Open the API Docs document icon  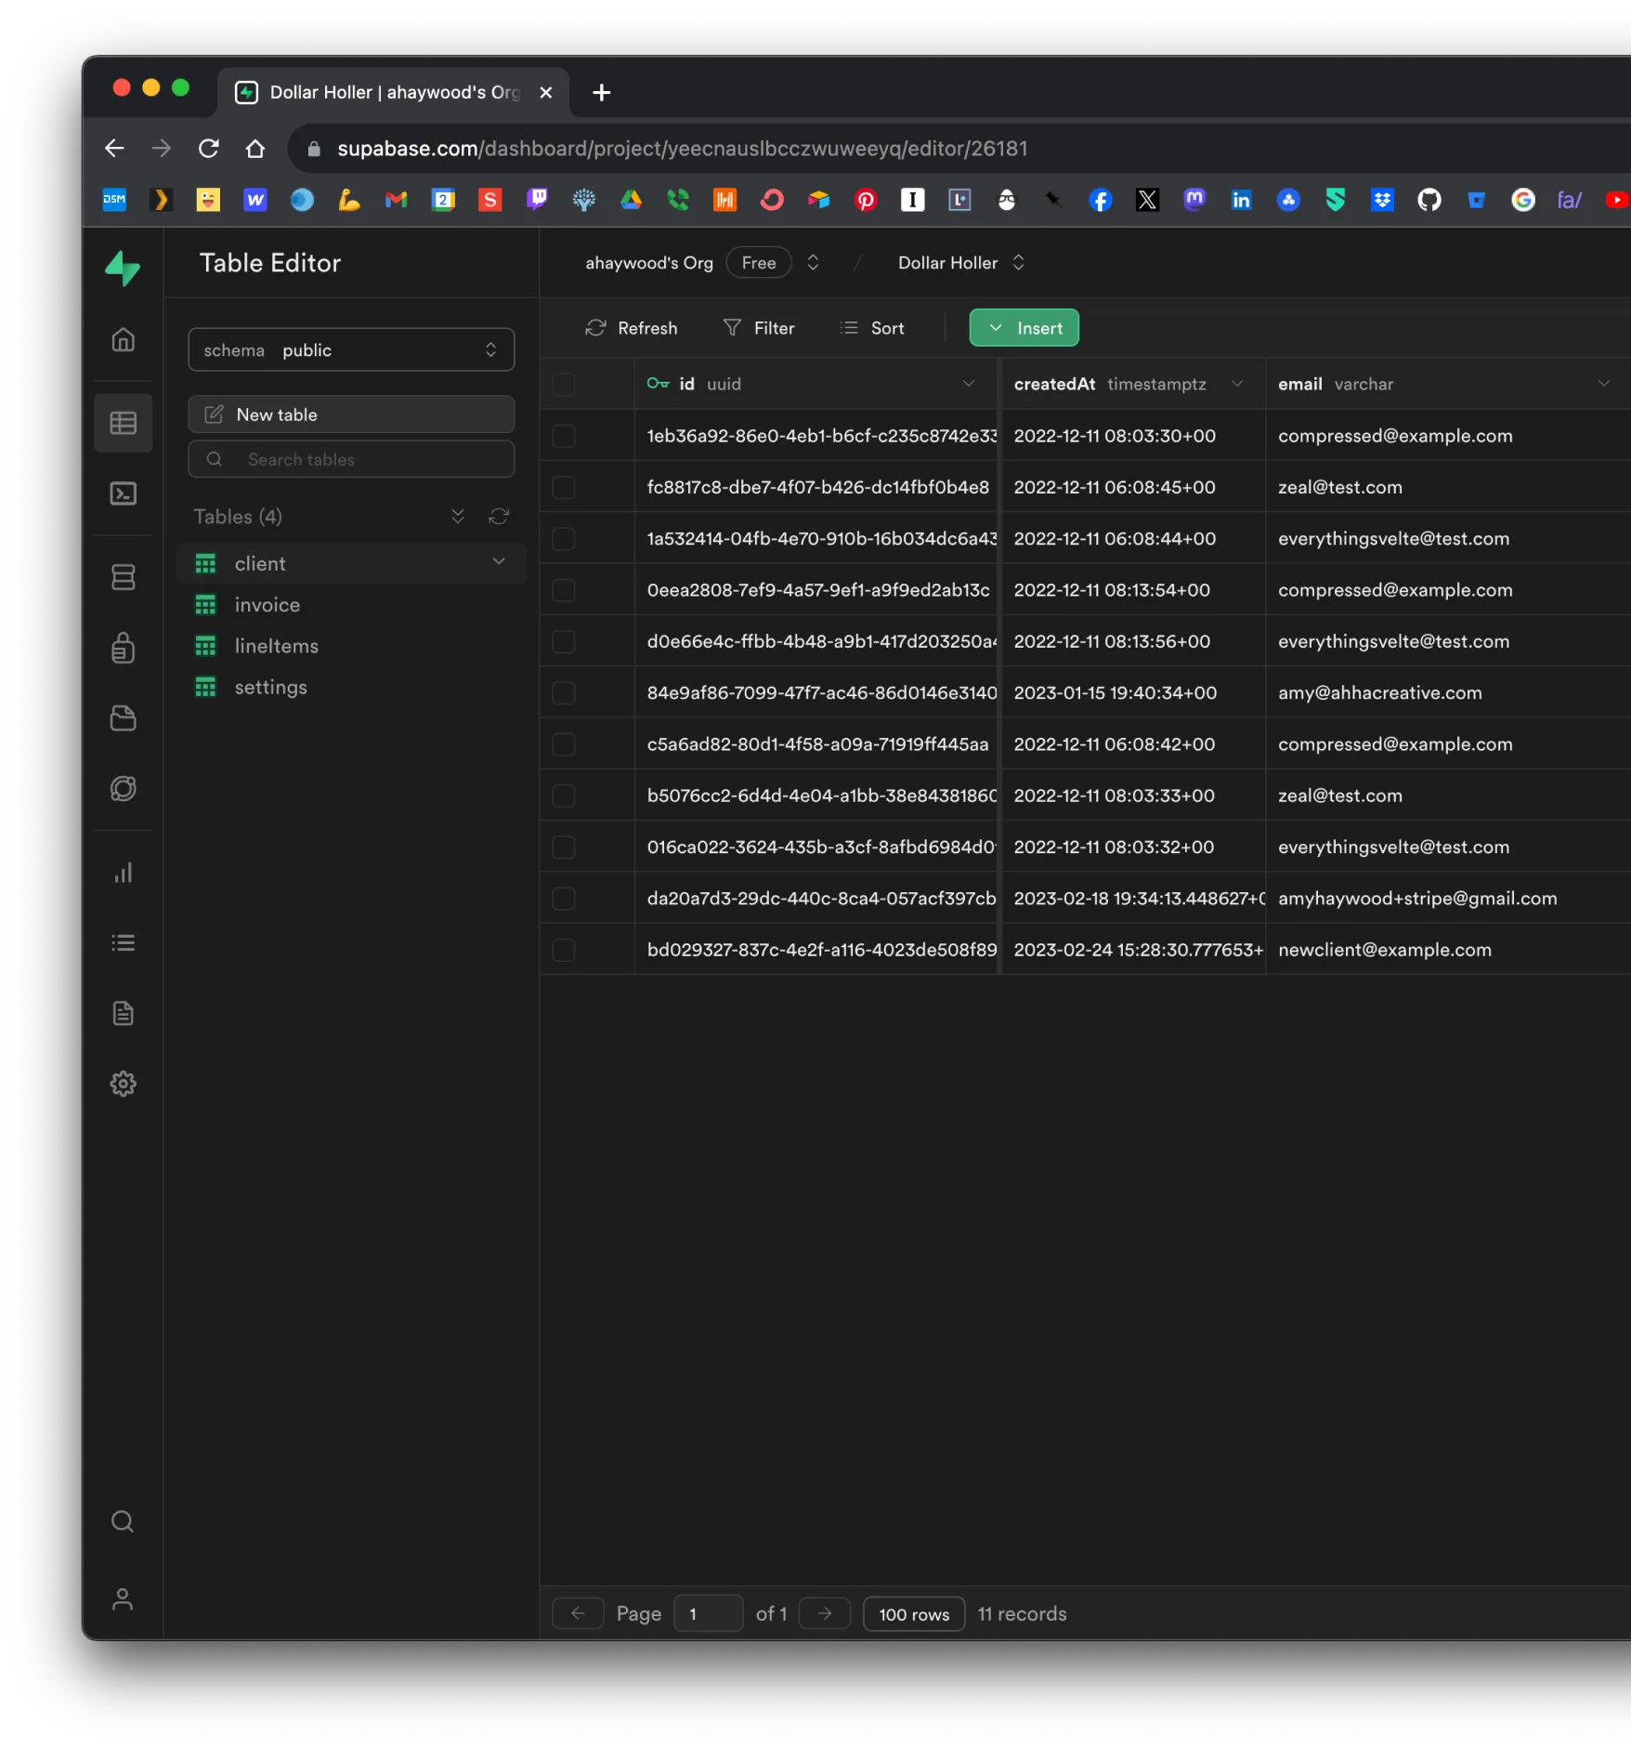click(123, 1013)
